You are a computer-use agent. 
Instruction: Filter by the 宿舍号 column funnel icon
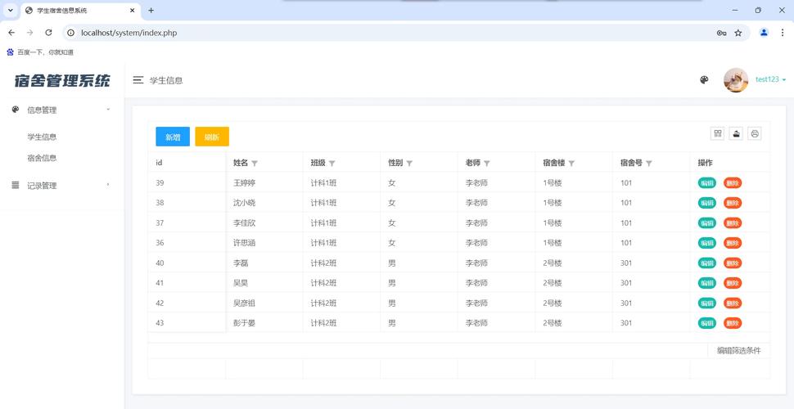coord(648,164)
